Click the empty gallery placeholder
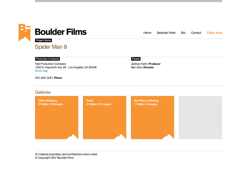 (x=200, y=117)
